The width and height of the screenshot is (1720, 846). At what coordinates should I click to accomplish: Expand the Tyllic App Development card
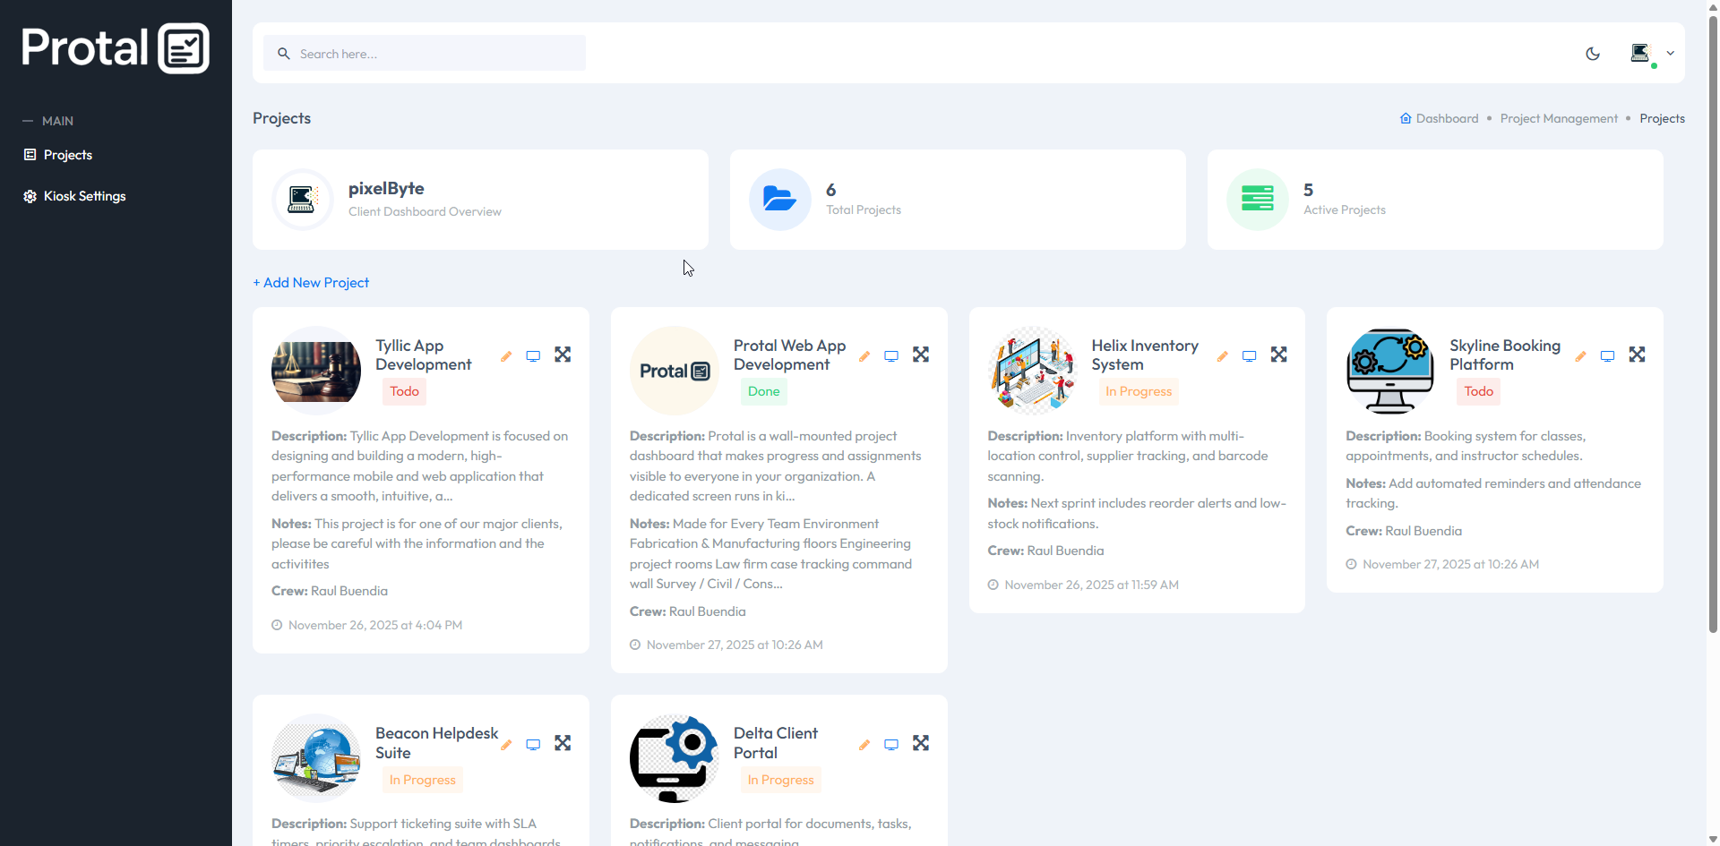click(x=563, y=355)
